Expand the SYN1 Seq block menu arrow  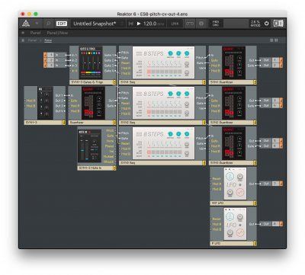pos(204,82)
